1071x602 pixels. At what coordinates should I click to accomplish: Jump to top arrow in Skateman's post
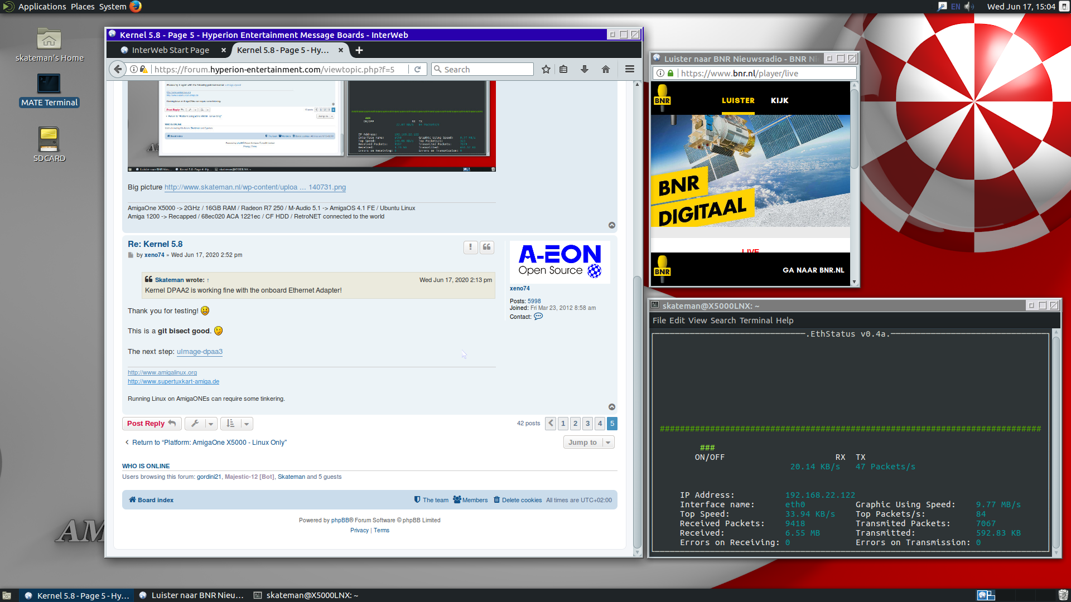612,225
